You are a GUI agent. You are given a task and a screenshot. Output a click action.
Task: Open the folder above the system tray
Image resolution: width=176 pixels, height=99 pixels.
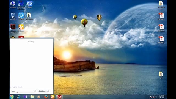coord(161,75)
